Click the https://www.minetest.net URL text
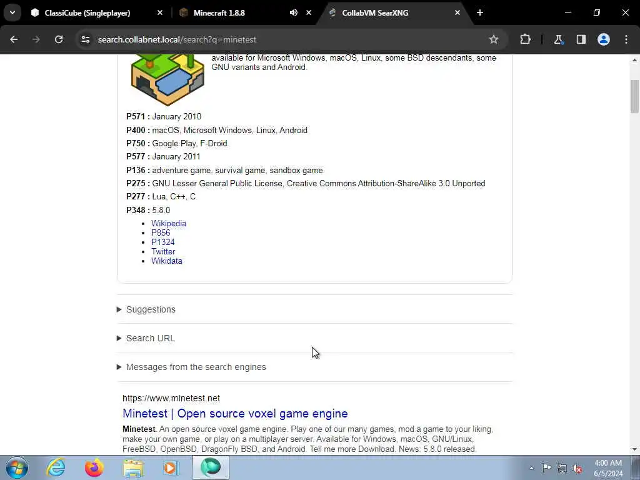The height and width of the screenshot is (480, 640). tap(171, 398)
